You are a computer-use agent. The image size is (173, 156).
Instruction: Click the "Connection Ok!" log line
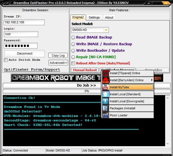click(19, 98)
